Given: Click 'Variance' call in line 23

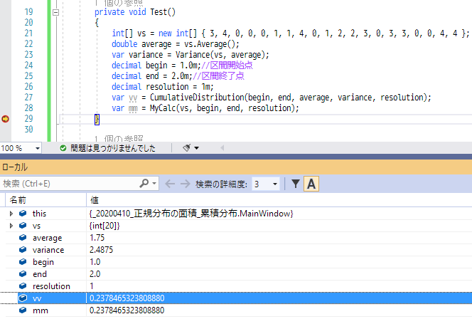Looking at the screenshot, I should (x=193, y=55).
